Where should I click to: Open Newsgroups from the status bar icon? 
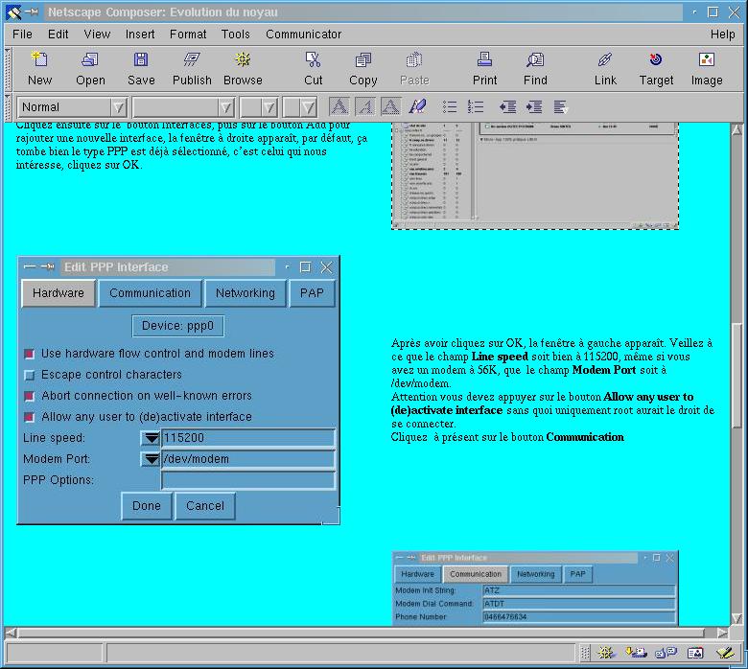coord(666,653)
